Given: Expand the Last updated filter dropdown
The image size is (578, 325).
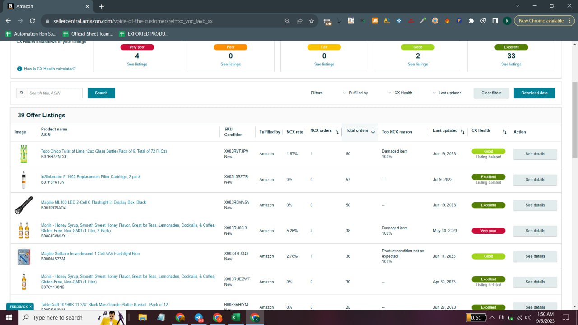Looking at the screenshot, I should (447, 93).
